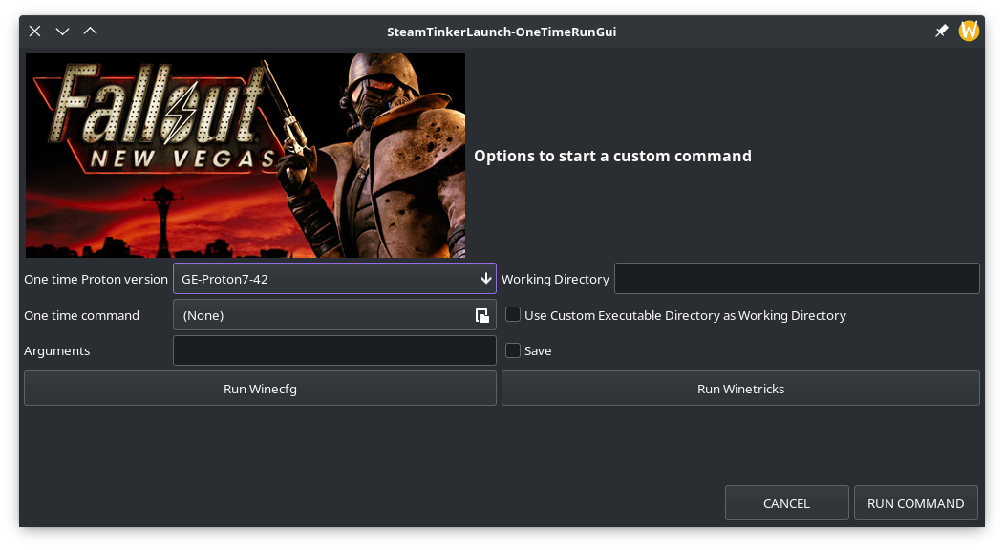This screenshot has width=1004, height=550.
Task: Click the 'Arguments' label
Action: click(57, 350)
